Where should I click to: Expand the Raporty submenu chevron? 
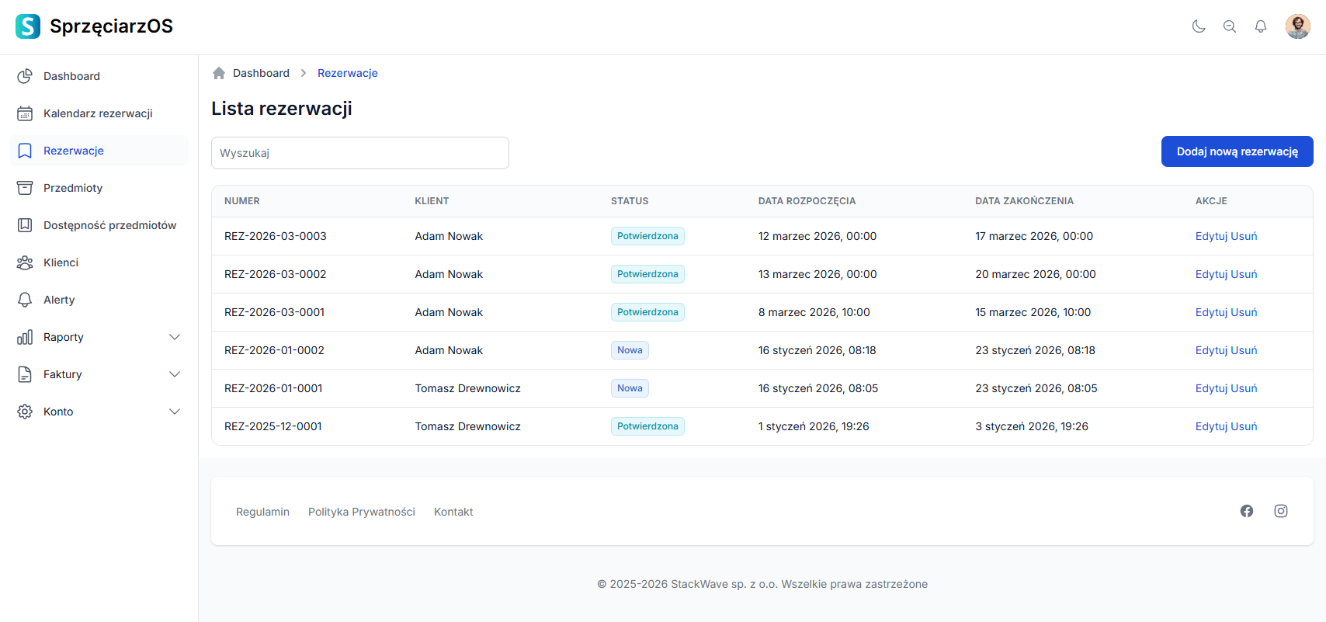[175, 337]
